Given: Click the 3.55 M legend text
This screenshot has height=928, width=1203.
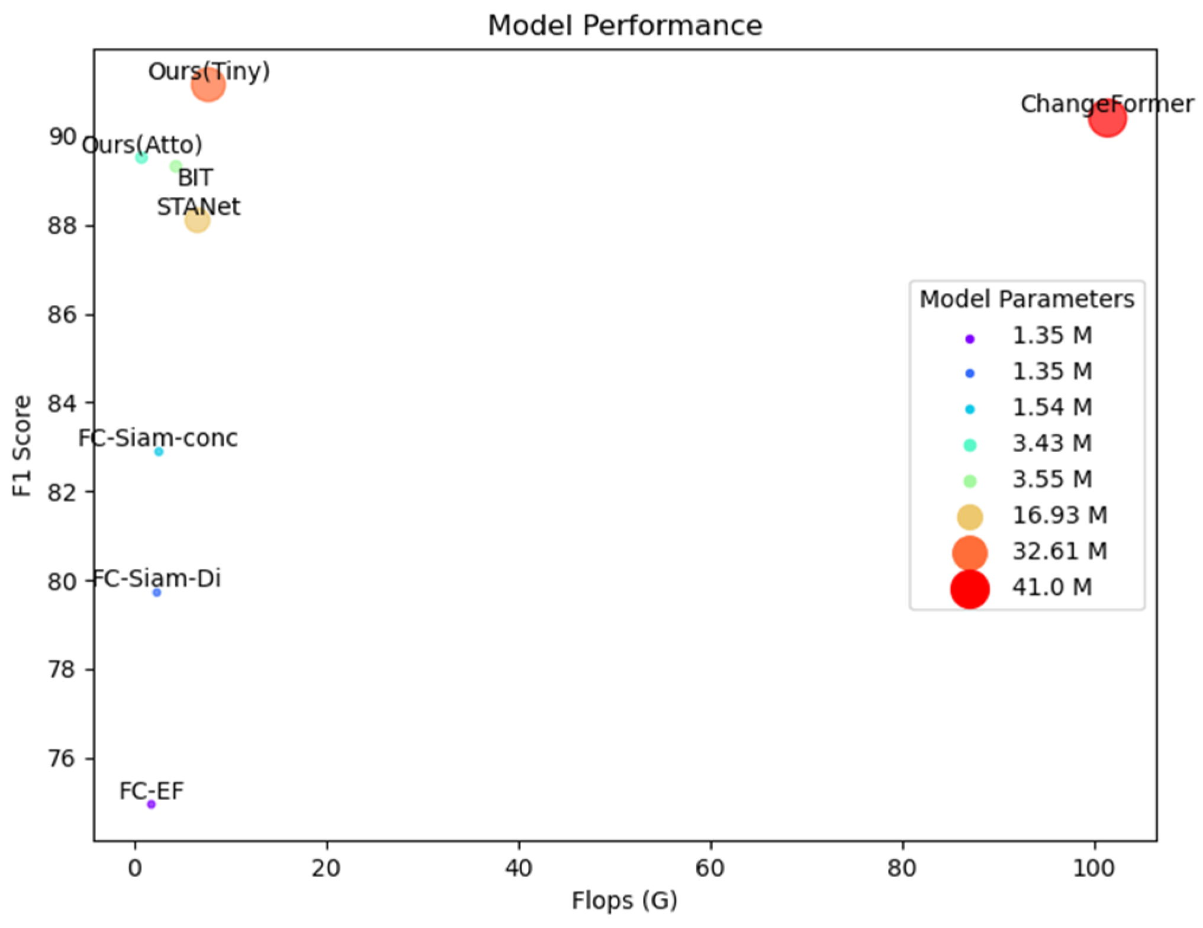Looking at the screenshot, I should pyautogui.click(x=1052, y=479).
